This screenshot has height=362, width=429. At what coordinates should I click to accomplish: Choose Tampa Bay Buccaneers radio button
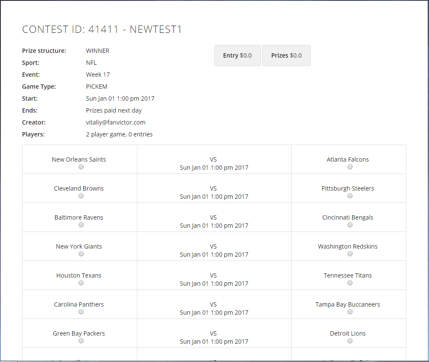click(x=350, y=312)
